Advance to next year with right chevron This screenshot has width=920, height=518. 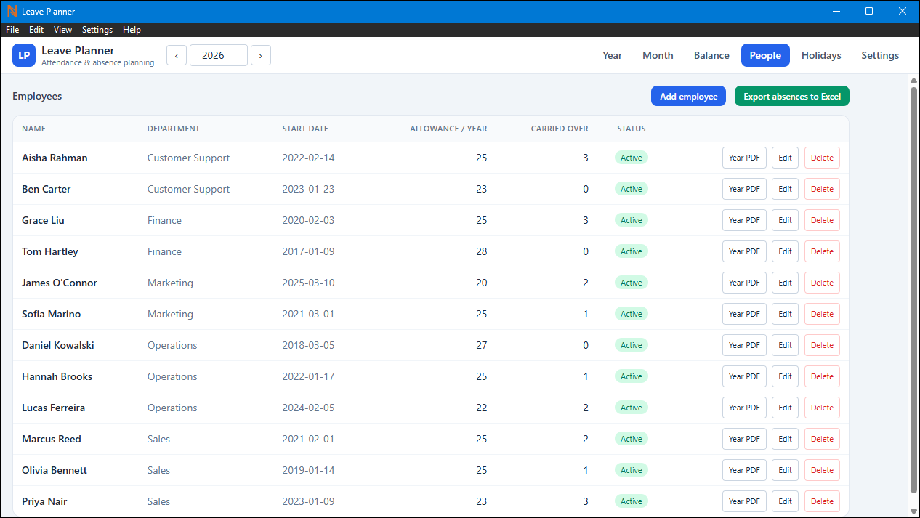tap(261, 55)
